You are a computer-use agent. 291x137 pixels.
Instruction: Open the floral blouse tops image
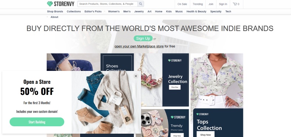(x=217, y=81)
